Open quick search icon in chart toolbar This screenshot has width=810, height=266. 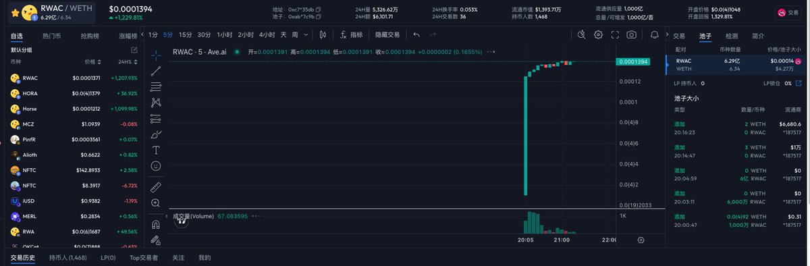point(582,34)
